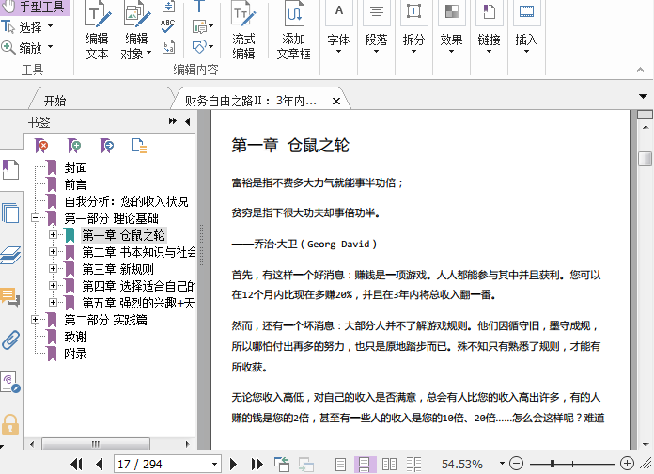Open the Security lock panel
Viewport: 654px width, 474px height.
point(10,423)
